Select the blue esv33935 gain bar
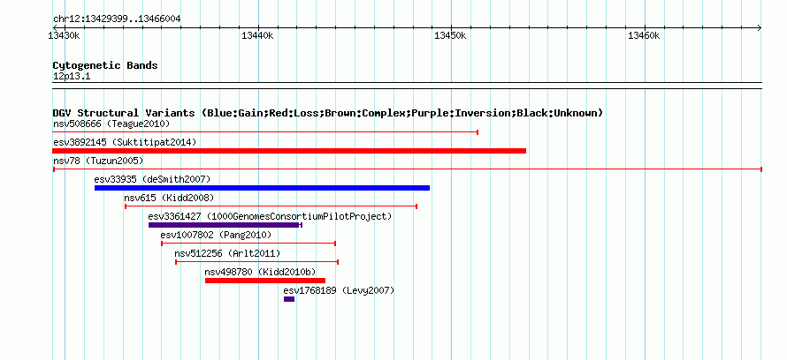Image resolution: width=787 pixels, height=360 pixels. (262, 188)
